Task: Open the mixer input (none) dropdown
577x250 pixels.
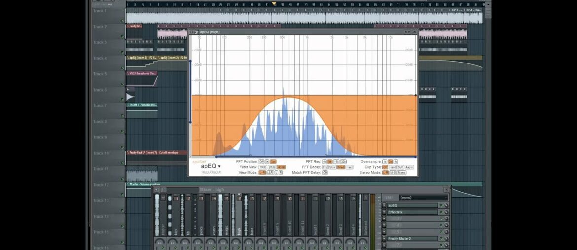Action: pos(424,197)
